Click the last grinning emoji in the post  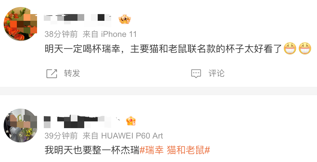point(305,49)
